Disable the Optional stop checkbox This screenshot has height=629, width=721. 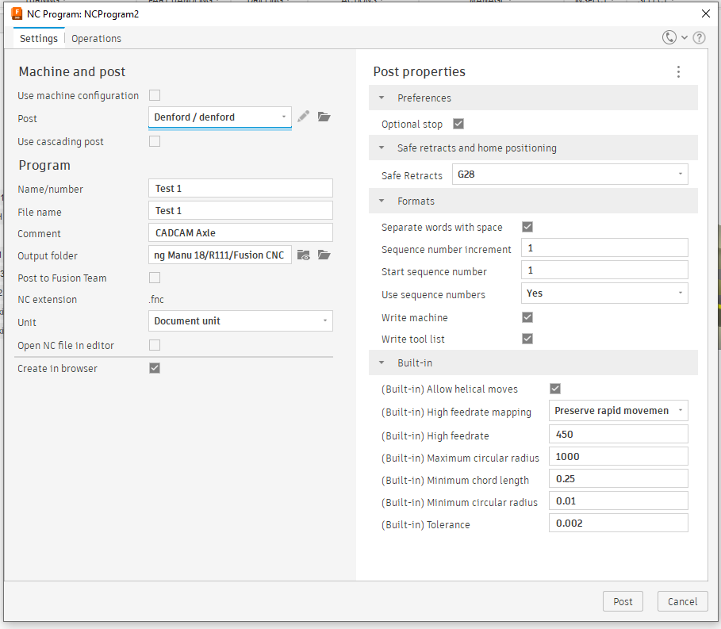pos(458,124)
